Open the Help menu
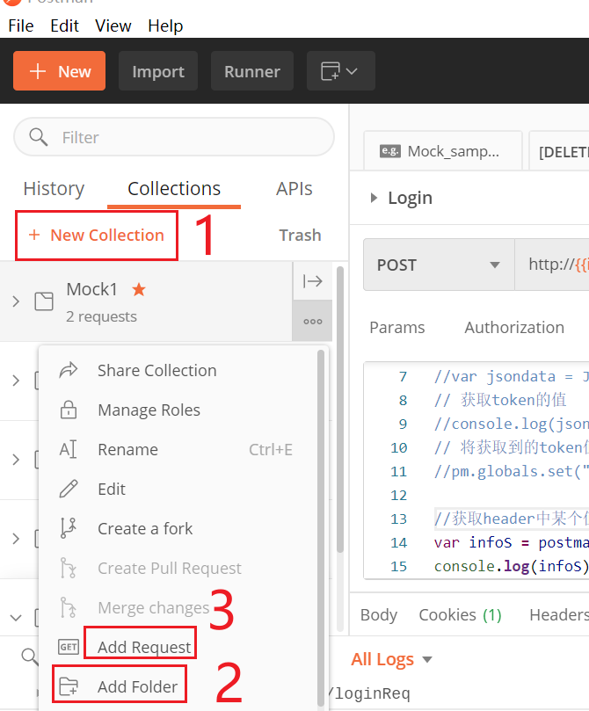Screen dimensions: 589x711 coord(165,25)
